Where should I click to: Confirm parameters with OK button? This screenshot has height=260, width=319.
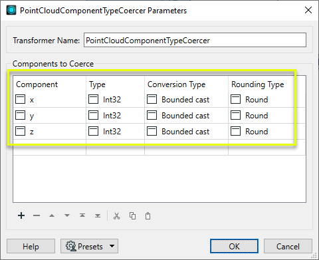(x=234, y=246)
